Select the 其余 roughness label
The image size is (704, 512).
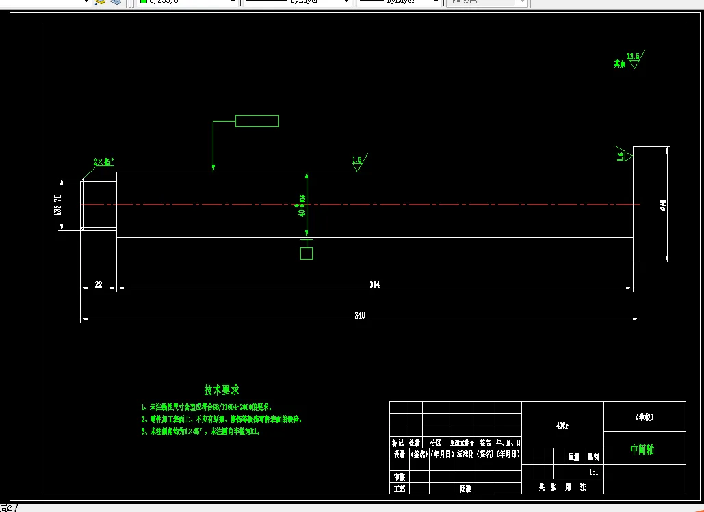[x=620, y=64]
